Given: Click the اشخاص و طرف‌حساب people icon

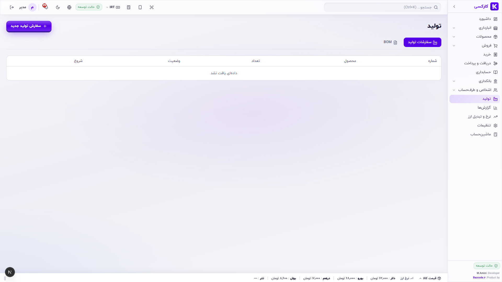Looking at the screenshot, I should (495, 90).
